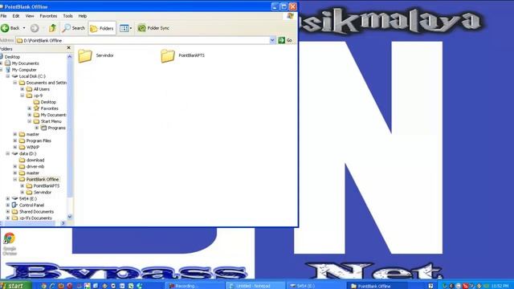
Task: Select WINXP folder in tree
Action: pyautogui.click(x=32, y=147)
